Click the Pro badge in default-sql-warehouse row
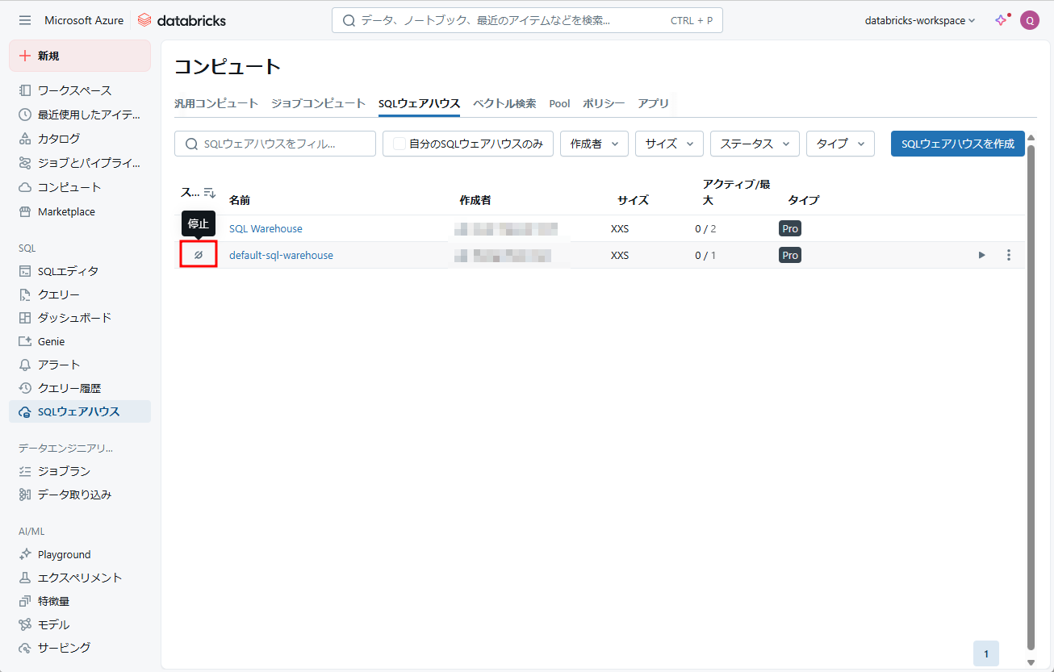Image resolution: width=1054 pixels, height=672 pixels. [790, 255]
